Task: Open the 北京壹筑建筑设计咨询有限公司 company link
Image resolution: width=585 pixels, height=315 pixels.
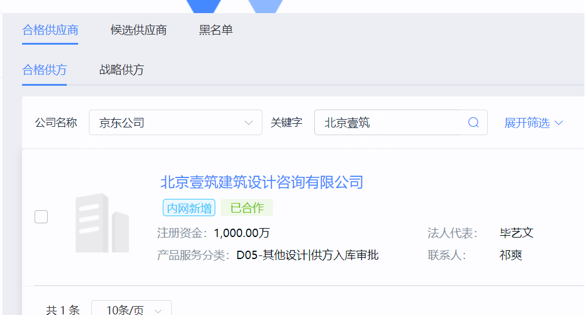Action: click(x=262, y=182)
